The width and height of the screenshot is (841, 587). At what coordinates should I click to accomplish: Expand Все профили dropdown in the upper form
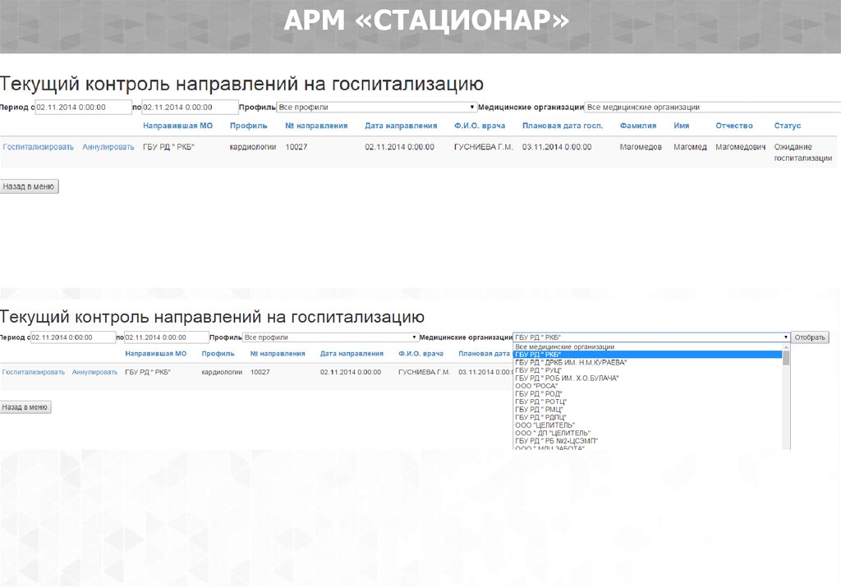[376, 108]
